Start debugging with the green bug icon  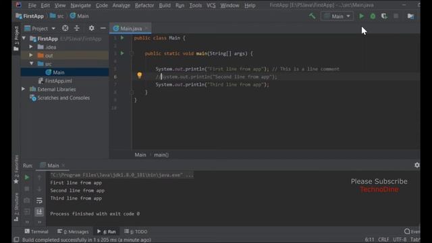point(373,16)
